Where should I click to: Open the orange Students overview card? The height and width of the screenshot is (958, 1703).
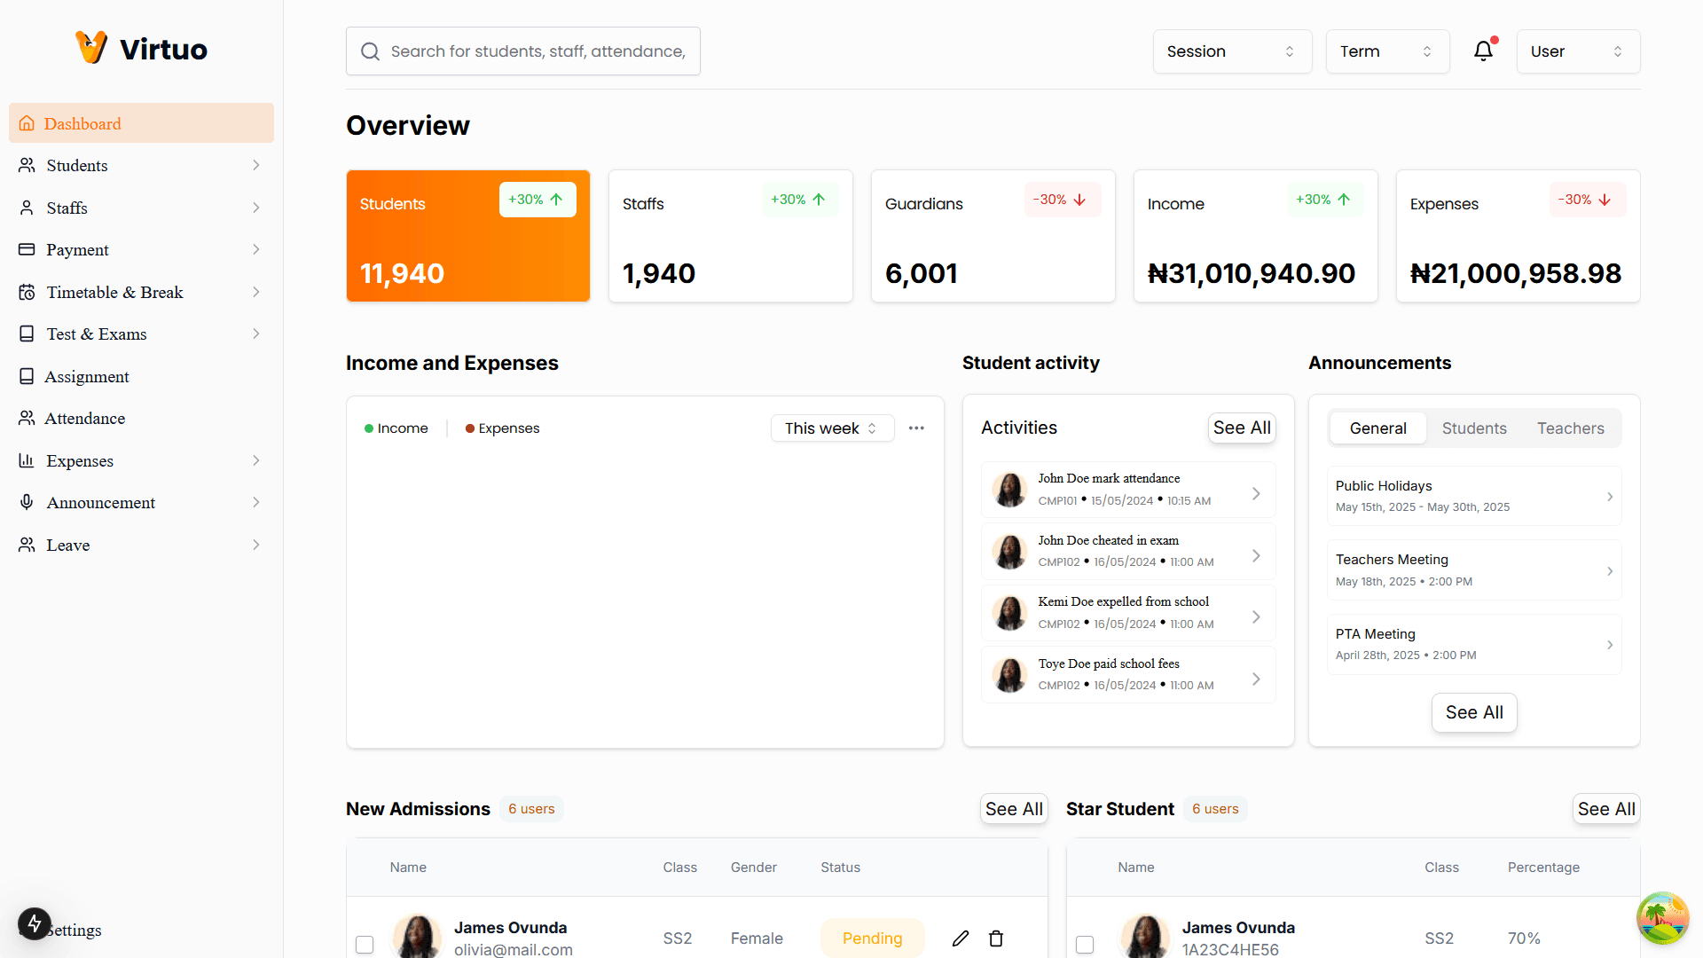point(468,236)
